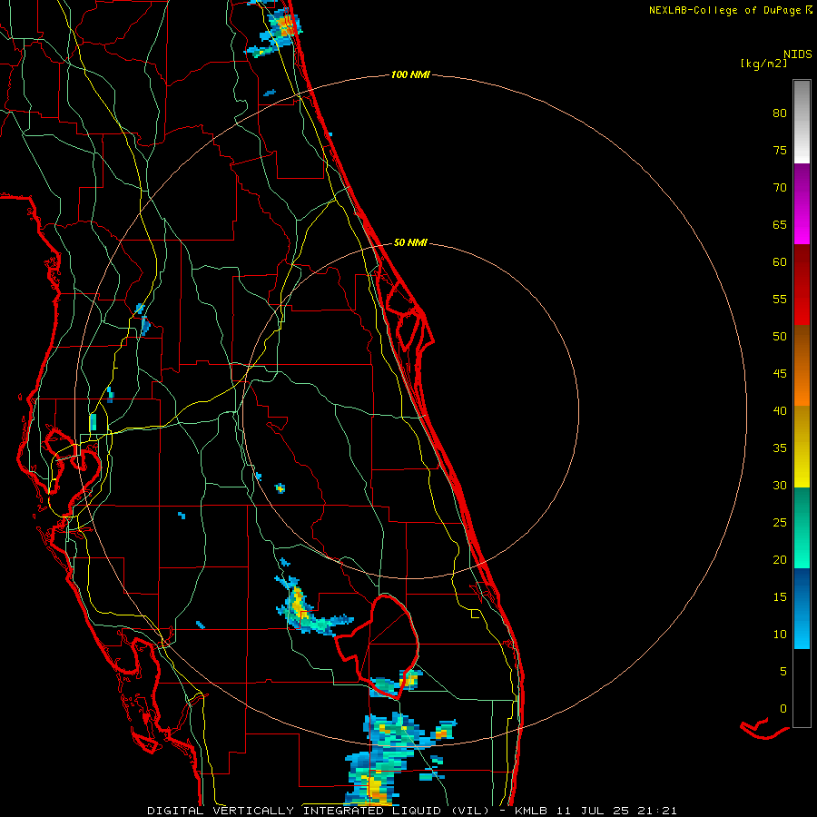This screenshot has height=817, width=817.
Task: Pick the orange-brown segment of the color bar
Action: click(x=802, y=366)
